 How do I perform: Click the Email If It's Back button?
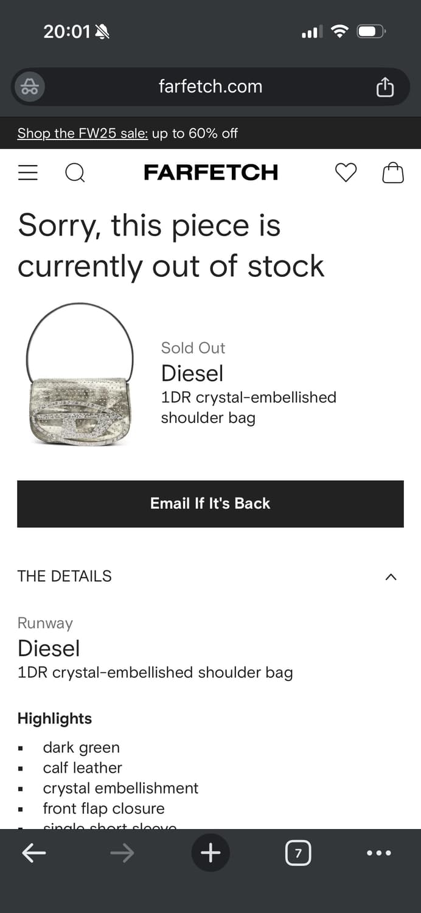click(211, 503)
